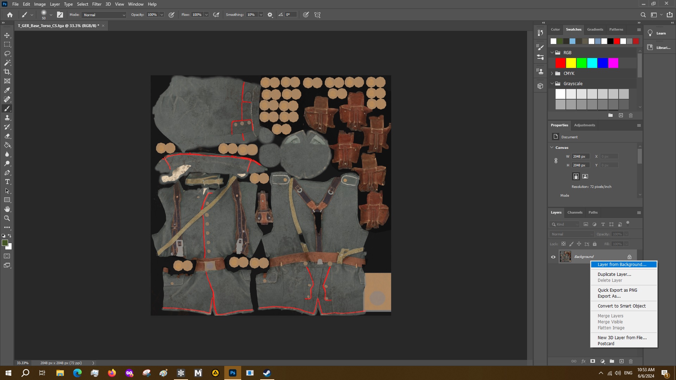Collapse the Grayscale swatch folder
The height and width of the screenshot is (380, 676).
pyautogui.click(x=552, y=84)
